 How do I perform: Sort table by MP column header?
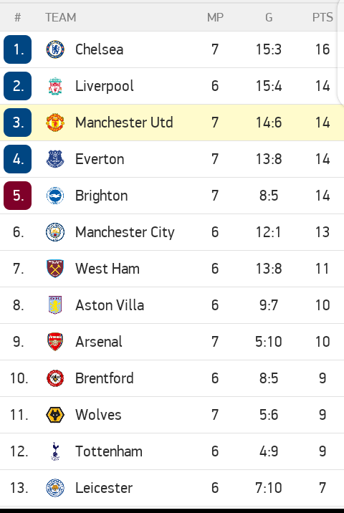(x=215, y=17)
